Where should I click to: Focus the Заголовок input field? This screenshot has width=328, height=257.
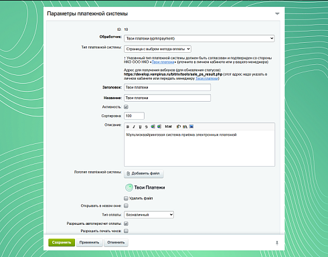point(167,87)
